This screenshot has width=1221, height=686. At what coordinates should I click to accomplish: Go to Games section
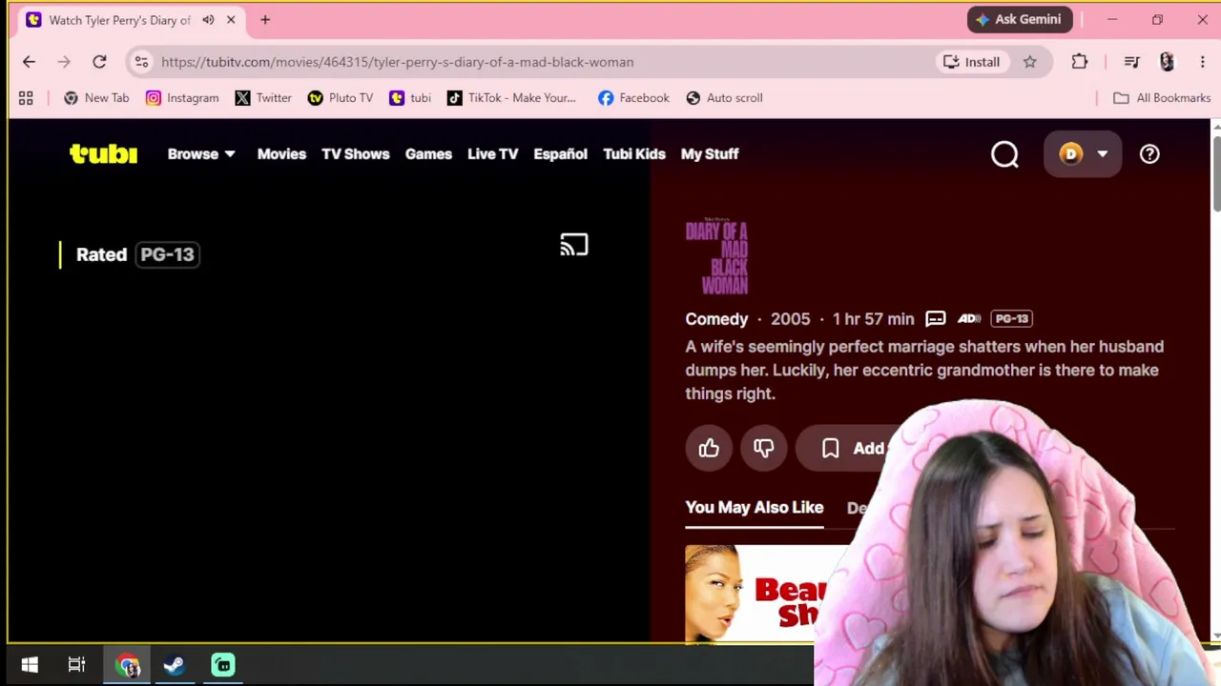coord(428,154)
